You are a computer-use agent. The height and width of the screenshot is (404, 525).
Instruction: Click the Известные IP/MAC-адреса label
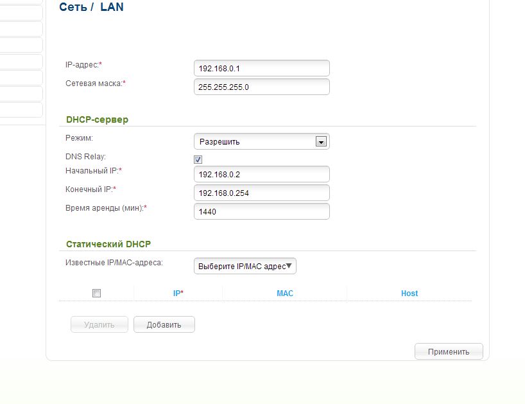point(114,263)
